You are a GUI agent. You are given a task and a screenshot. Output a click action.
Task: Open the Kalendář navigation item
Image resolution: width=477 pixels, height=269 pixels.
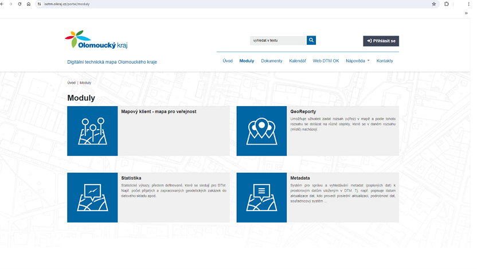[x=298, y=61]
